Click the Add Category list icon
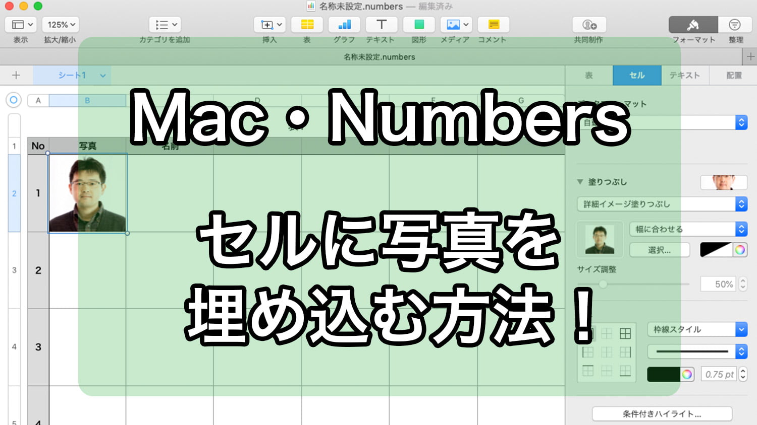This screenshot has height=425, width=757. pos(165,25)
